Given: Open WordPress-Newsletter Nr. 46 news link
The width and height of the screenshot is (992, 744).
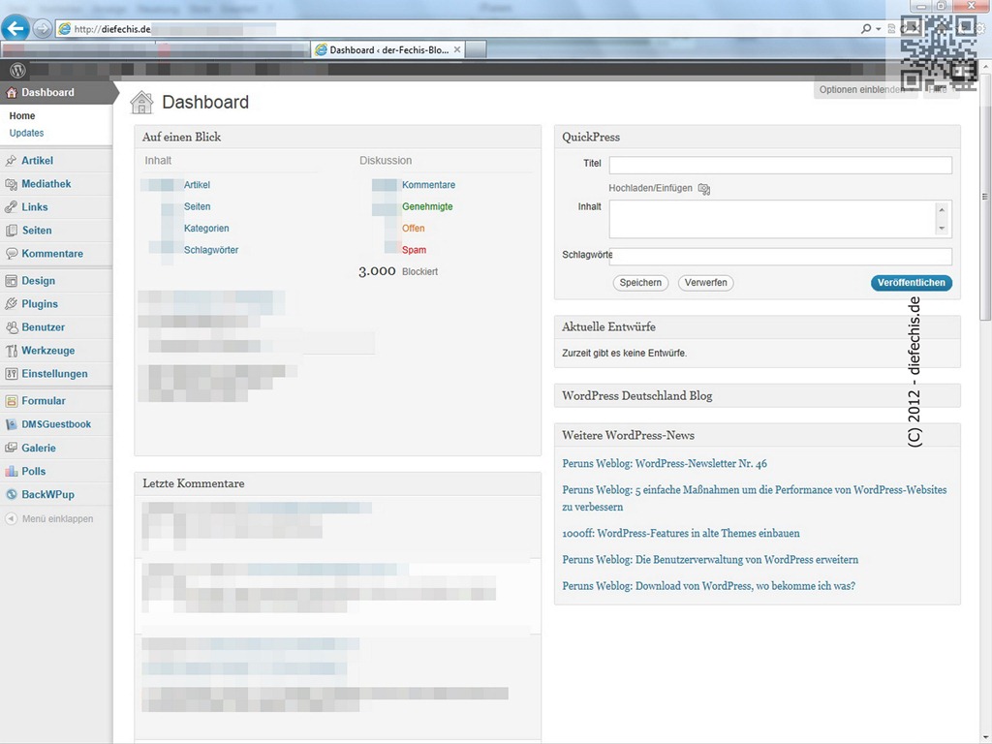Looking at the screenshot, I should tap(665, 464).
